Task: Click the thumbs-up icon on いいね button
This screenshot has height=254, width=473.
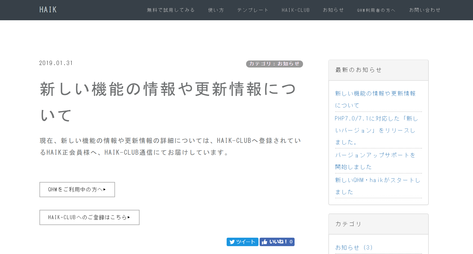Action: 264,242
